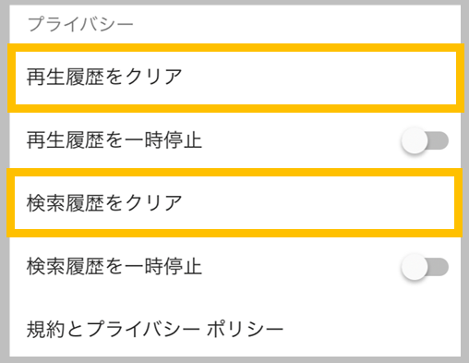Click the 再生履歴を一時停止 label text
469x363 pixels.
click(114, 140)
